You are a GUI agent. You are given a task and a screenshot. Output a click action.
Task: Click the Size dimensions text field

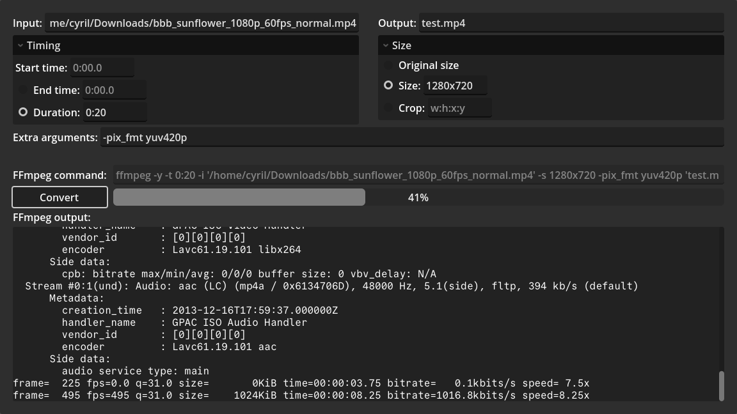(x=454, y=86)
